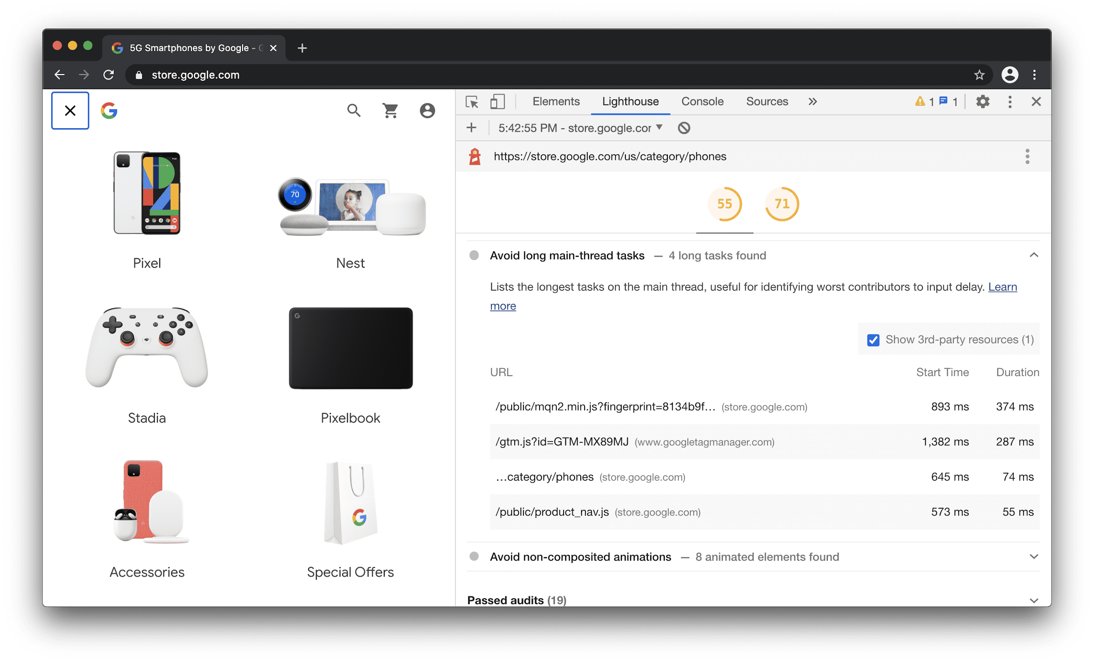Click the Lighthouse tab in DevTools
Viewport: 1094px width, 663px height.
(629, 101)
